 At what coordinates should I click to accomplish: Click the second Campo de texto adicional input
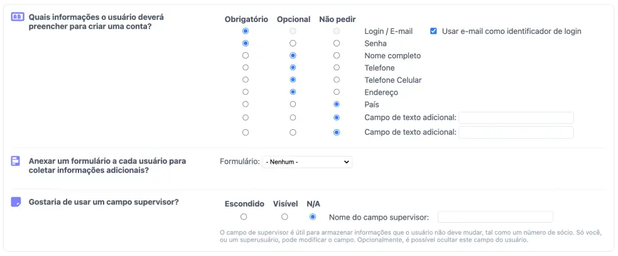click(516, 132)
